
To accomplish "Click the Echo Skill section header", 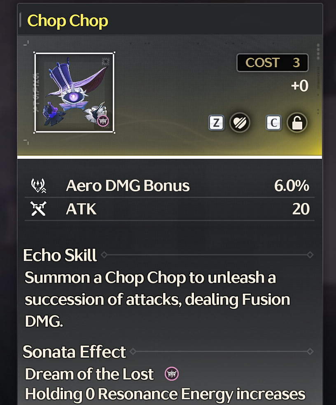I will (60, 255).
